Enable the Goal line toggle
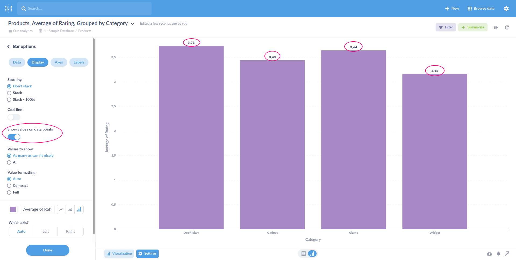 click(13, 117)
